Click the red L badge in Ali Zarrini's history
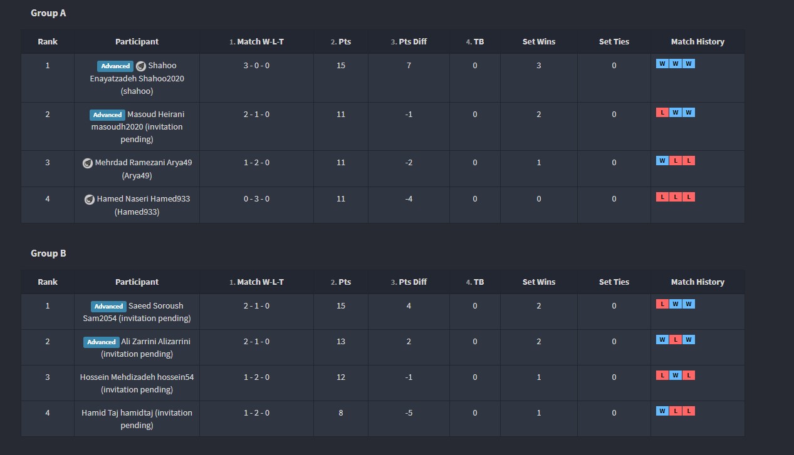Viewport: 794px width, 455px height. point(676,340)
